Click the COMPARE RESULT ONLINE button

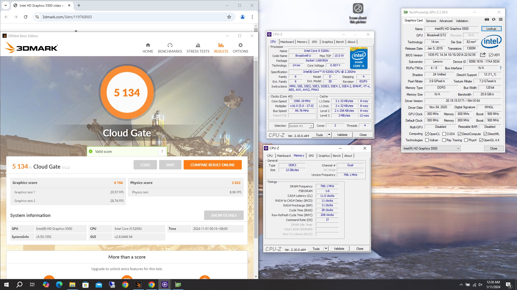tap(212, 165)
